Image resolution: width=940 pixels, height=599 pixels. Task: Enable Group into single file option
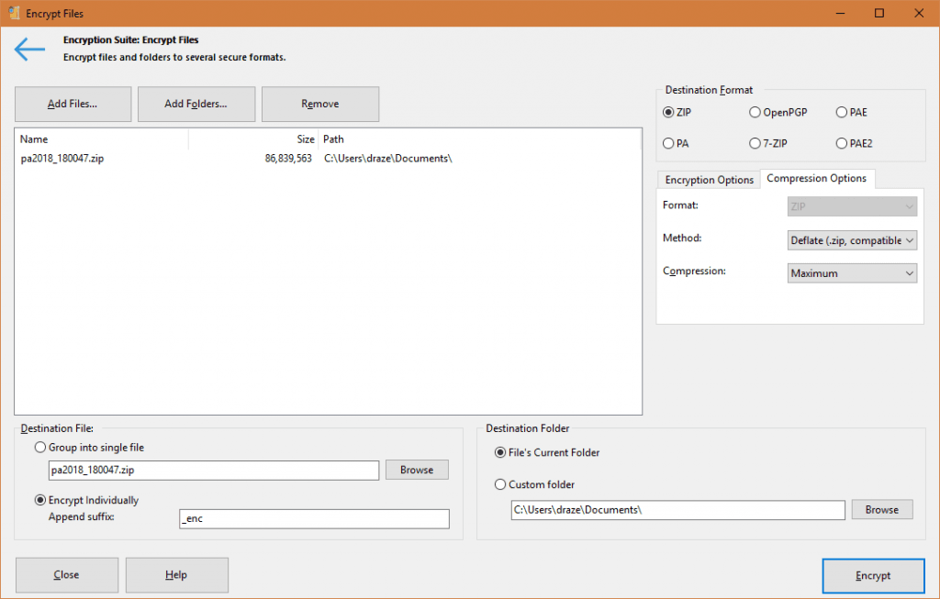point(39,447)
